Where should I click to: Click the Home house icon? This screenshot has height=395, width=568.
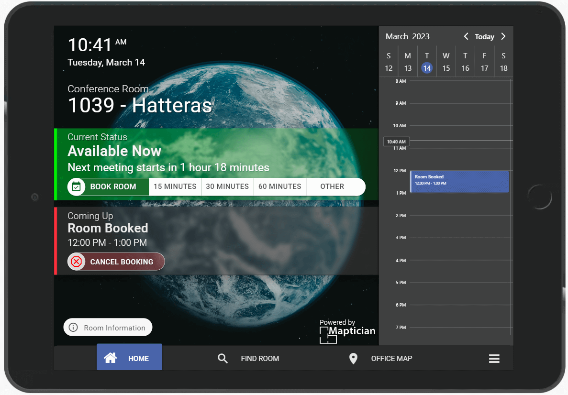[111, 358]
